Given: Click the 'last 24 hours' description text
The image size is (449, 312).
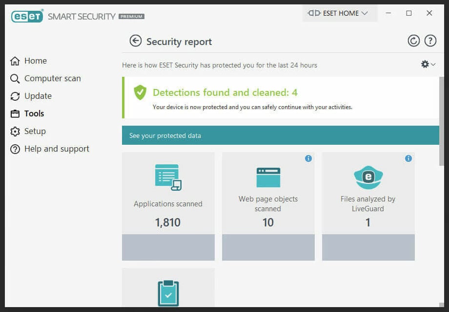Looking at the screenshot, I should click(x=219, y=65).
